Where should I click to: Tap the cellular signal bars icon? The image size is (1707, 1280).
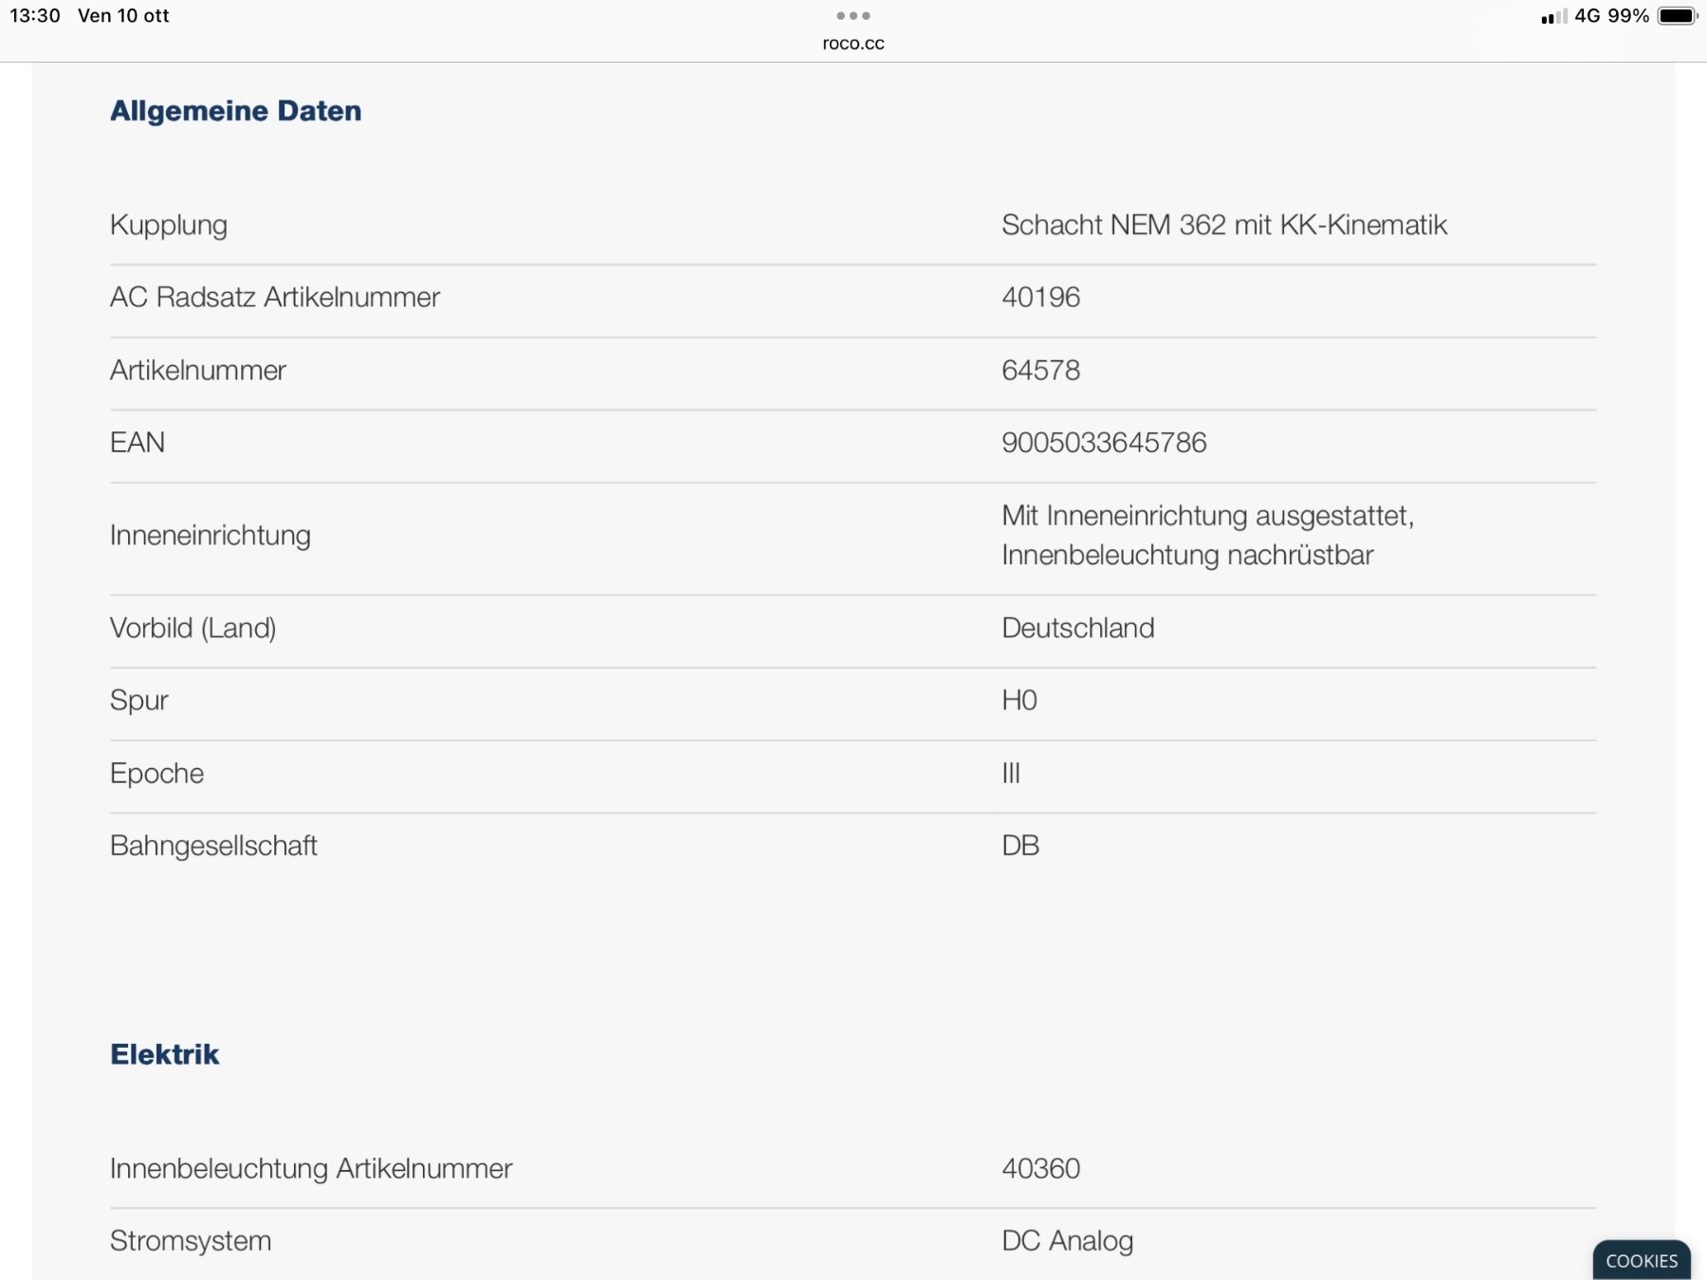[x=1554, y=16]
